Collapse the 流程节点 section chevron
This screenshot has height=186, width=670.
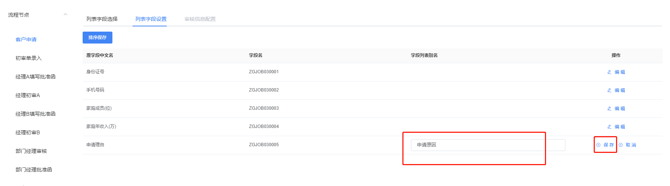pyautogui.click(x=66, y=15)
